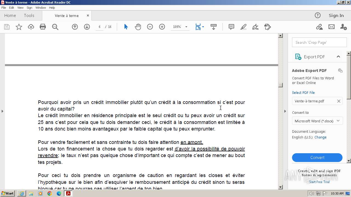The image size is (351, 197).
Task: Send file by email envelope icon
Action: point(332,27)
